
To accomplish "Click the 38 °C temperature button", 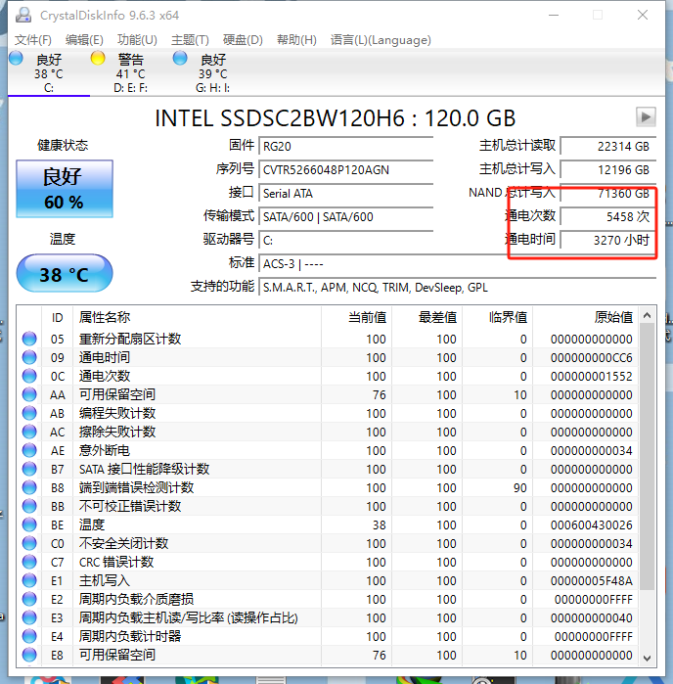I will coord(65,274).
